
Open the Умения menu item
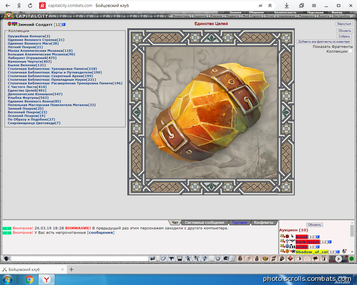[216, 16]
